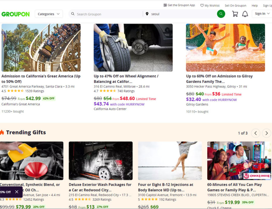
Task: Open the tire alignment deal image
Action: click(x=133, y=48)
